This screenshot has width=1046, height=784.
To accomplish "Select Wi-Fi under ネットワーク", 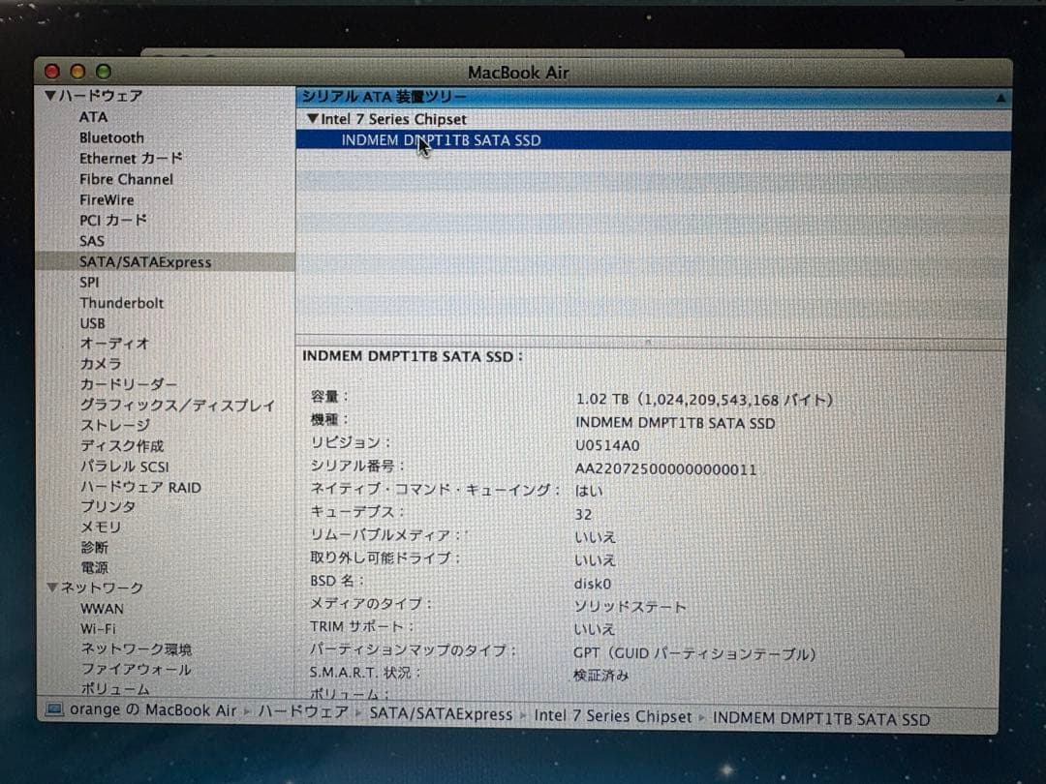I will [98, 629].
